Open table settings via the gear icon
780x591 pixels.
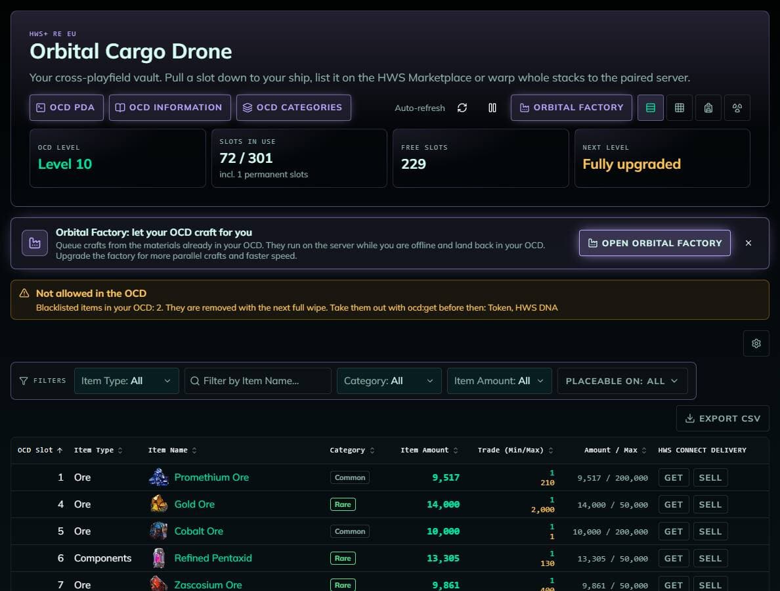click(x=756, y=343)
